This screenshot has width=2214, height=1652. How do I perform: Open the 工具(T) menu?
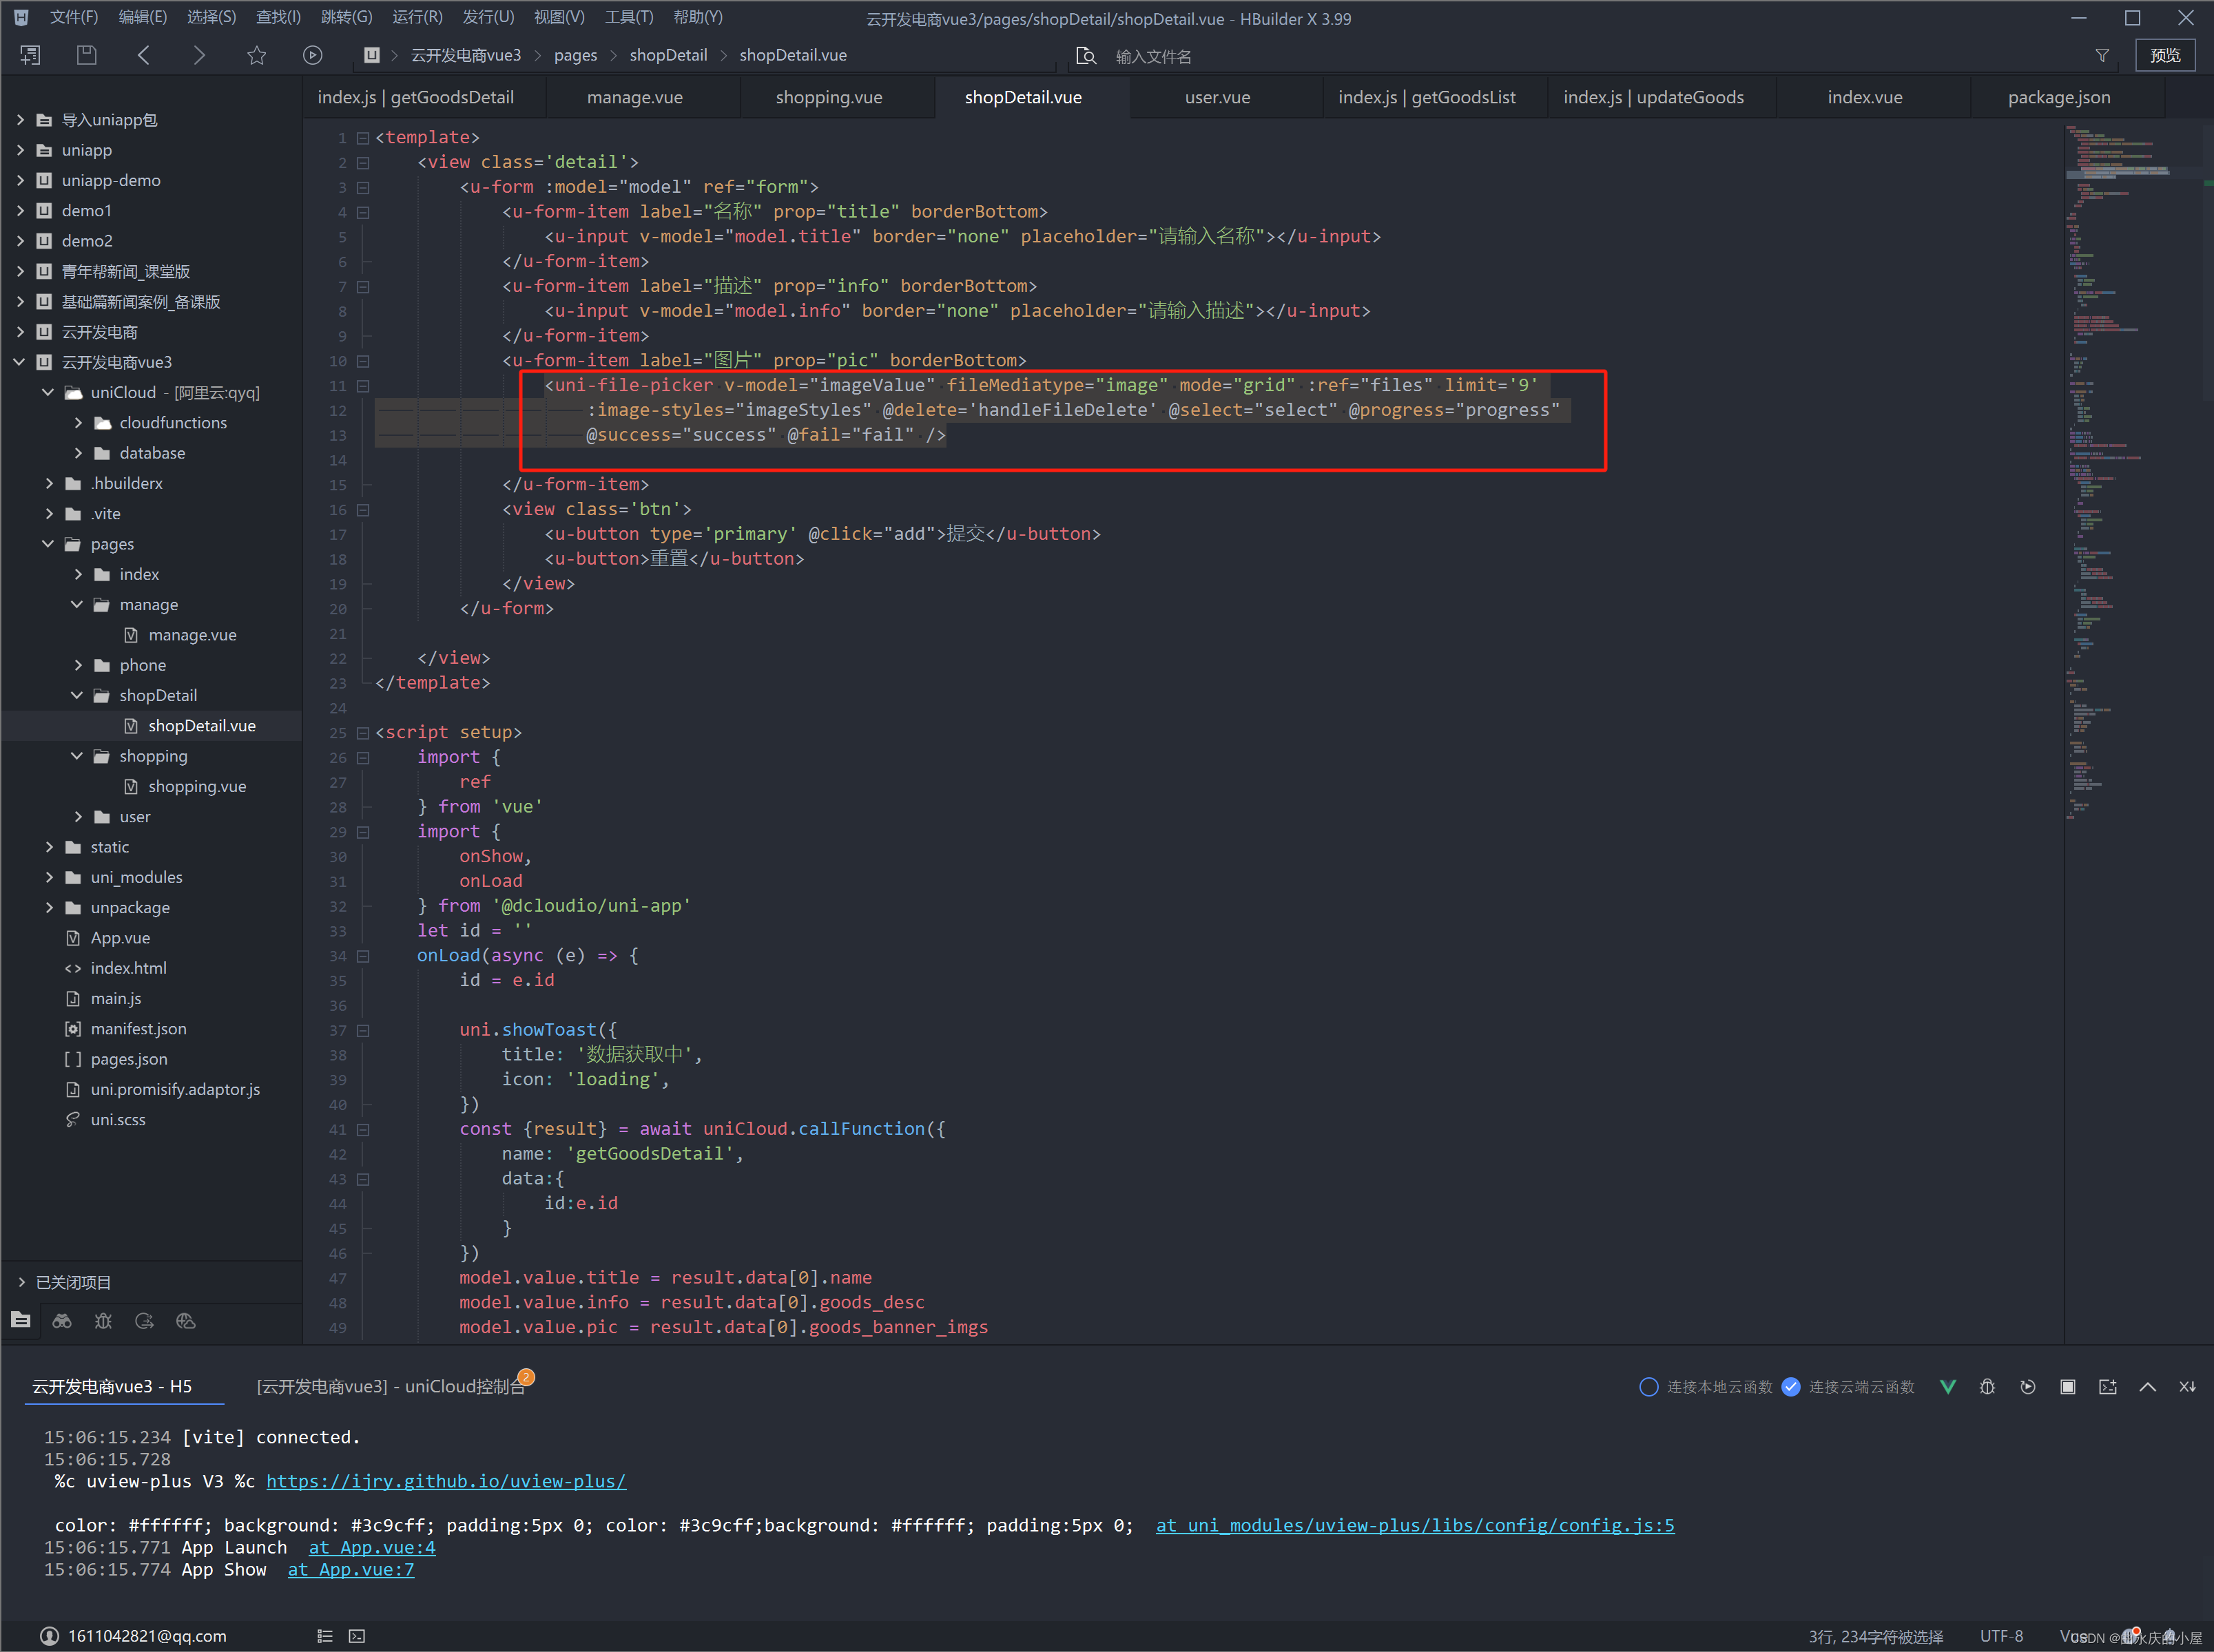point(630,17)
